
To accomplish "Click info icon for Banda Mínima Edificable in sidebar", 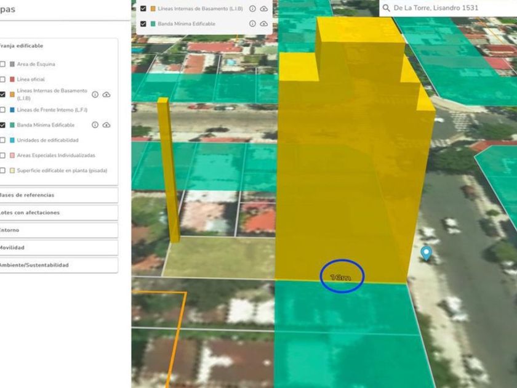I will [95, 124].
